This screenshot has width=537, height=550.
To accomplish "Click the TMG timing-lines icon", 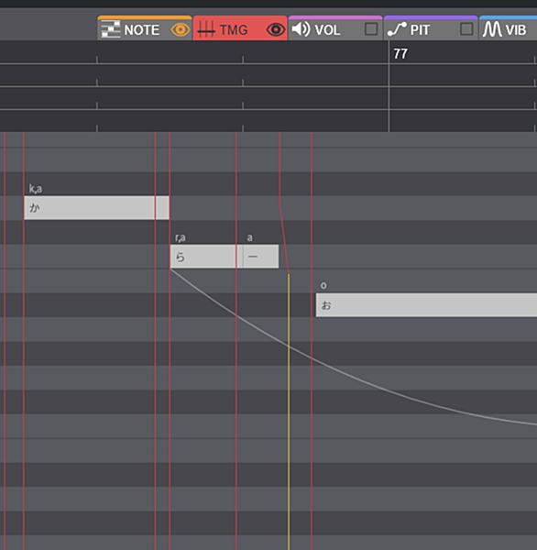I will point(206,29).
